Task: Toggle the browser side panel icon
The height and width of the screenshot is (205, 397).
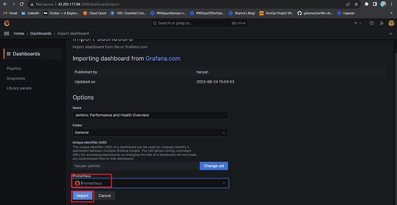Action: tap(375, 4)
